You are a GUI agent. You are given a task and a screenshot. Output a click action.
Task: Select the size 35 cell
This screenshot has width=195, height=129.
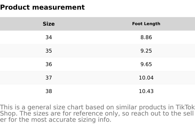pyautogui.click(x=49, y=51)
